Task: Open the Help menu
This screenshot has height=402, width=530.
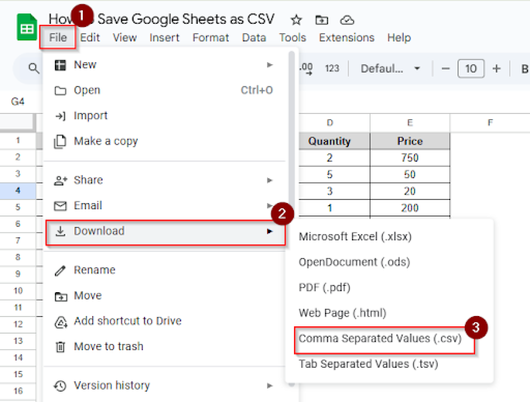Action: point(399,38)
